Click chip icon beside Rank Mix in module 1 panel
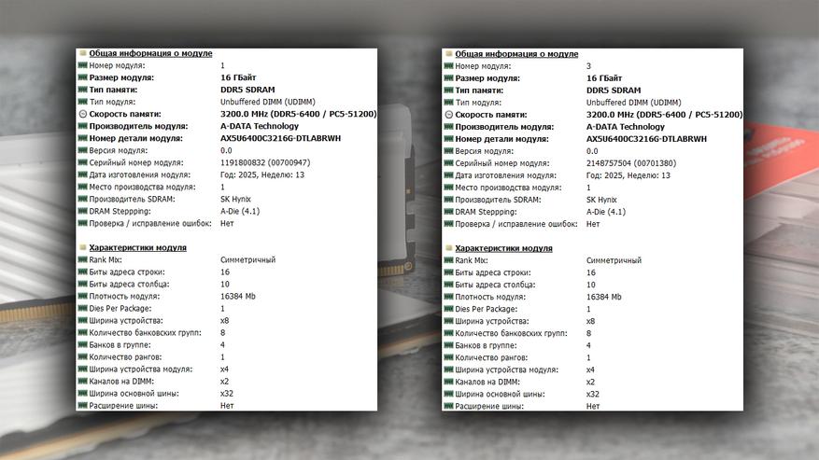This screenshot has width=819, height=460. pos(82,259)
